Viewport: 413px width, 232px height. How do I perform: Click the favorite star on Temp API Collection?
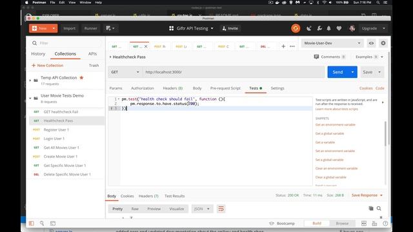tap(81, 77)
